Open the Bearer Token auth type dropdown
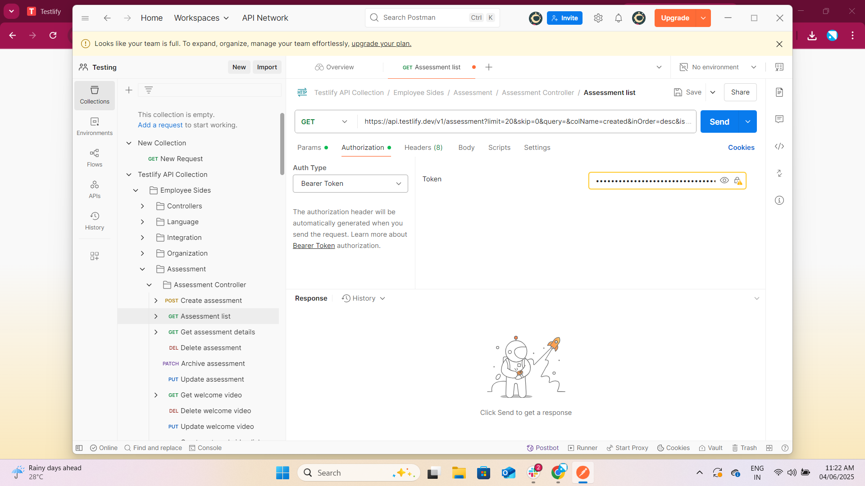Image resolution: width=865 pixels, height=486 pixels. pyautogui.click(x=351, y=184)
